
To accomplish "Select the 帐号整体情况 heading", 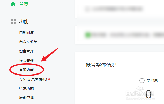I will click(x=101, y=65).
